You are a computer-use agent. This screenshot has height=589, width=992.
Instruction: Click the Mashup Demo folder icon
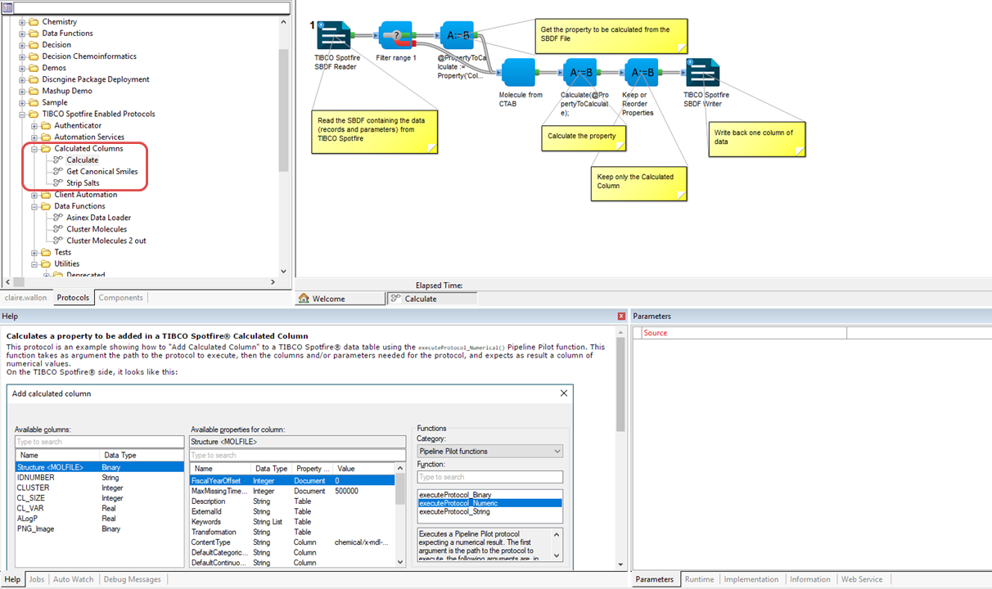pyautogui.click(x=34, y=91)
